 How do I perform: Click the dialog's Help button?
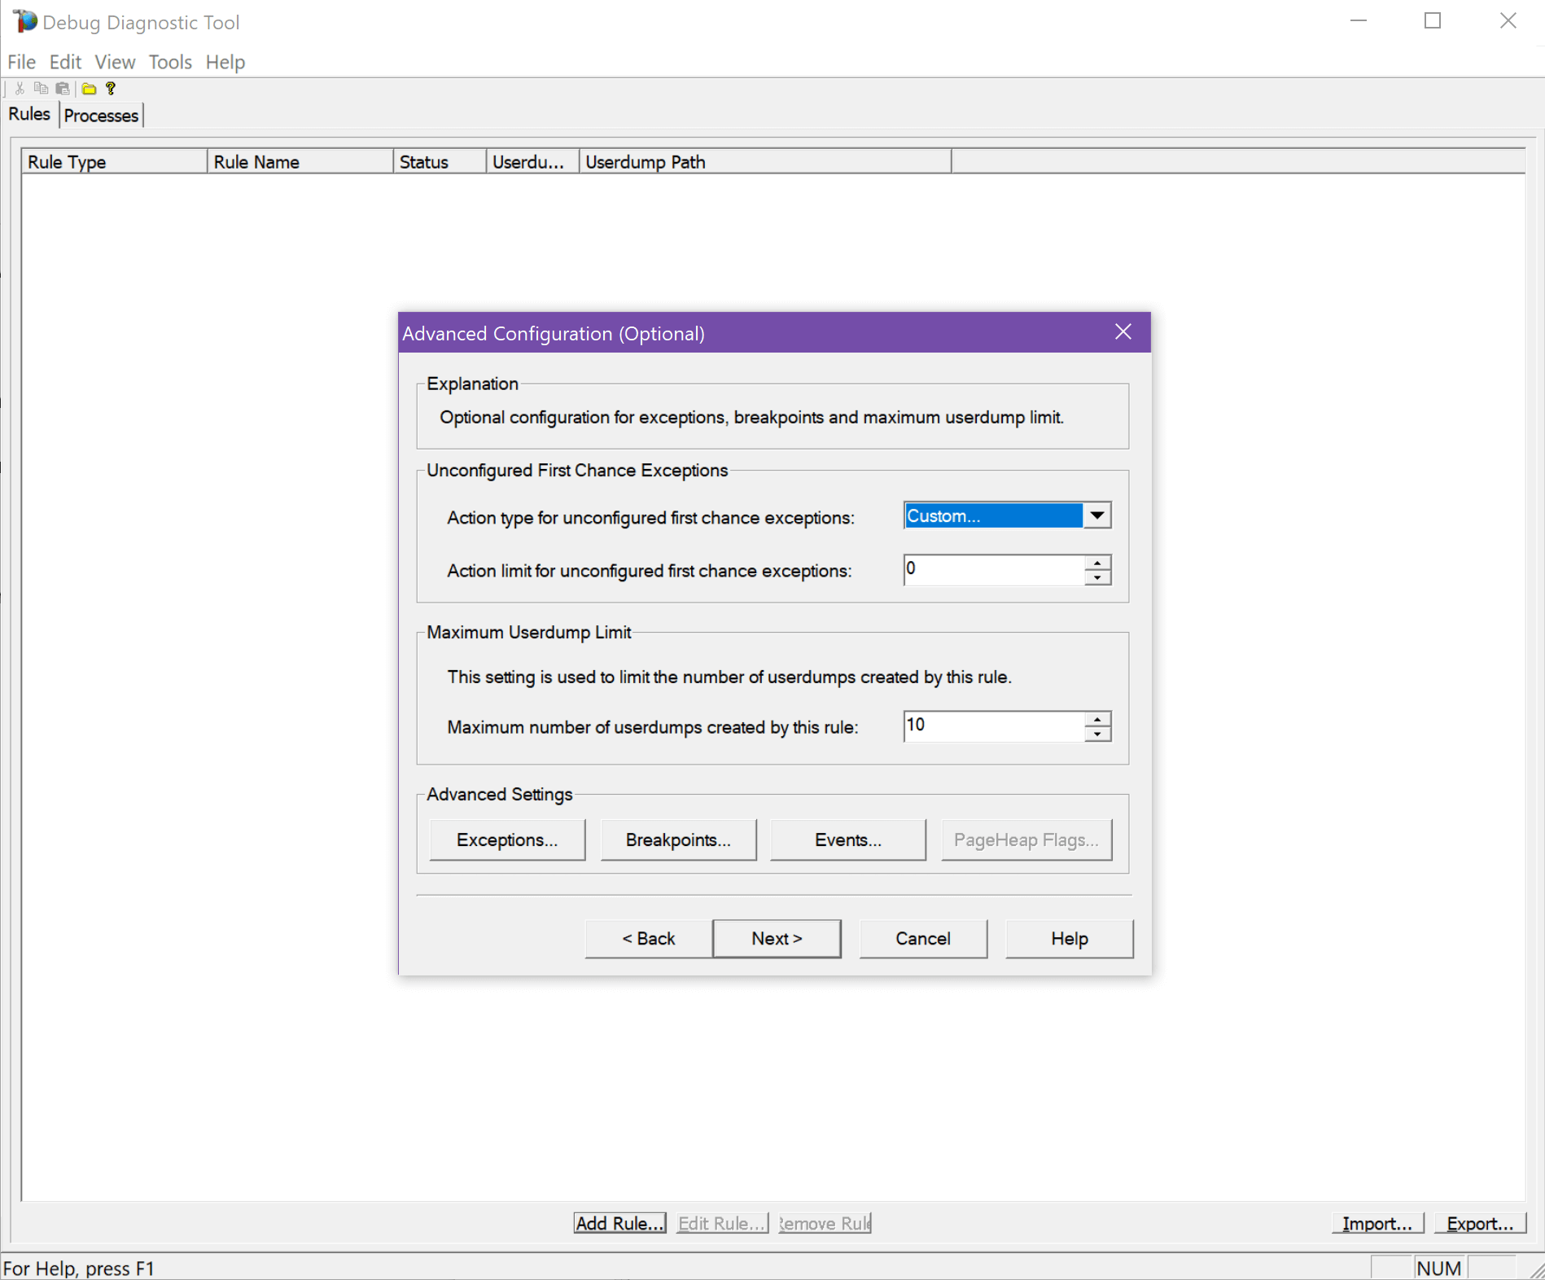(x=1070, y=939)
